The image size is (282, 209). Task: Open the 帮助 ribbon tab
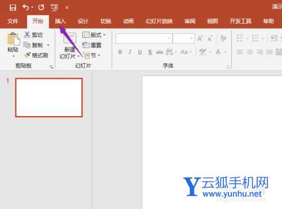tap(268, 21)
